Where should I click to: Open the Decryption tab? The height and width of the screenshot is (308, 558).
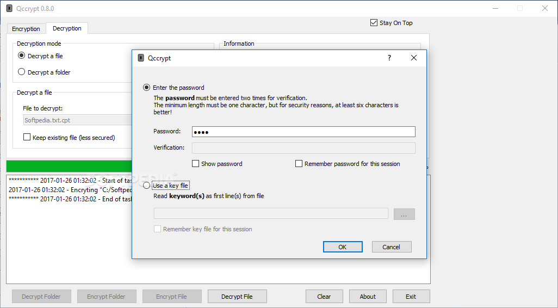tap(67, 28)
